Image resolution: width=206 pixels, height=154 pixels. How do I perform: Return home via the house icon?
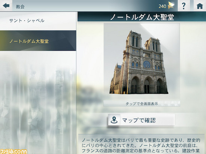[200, 6]
